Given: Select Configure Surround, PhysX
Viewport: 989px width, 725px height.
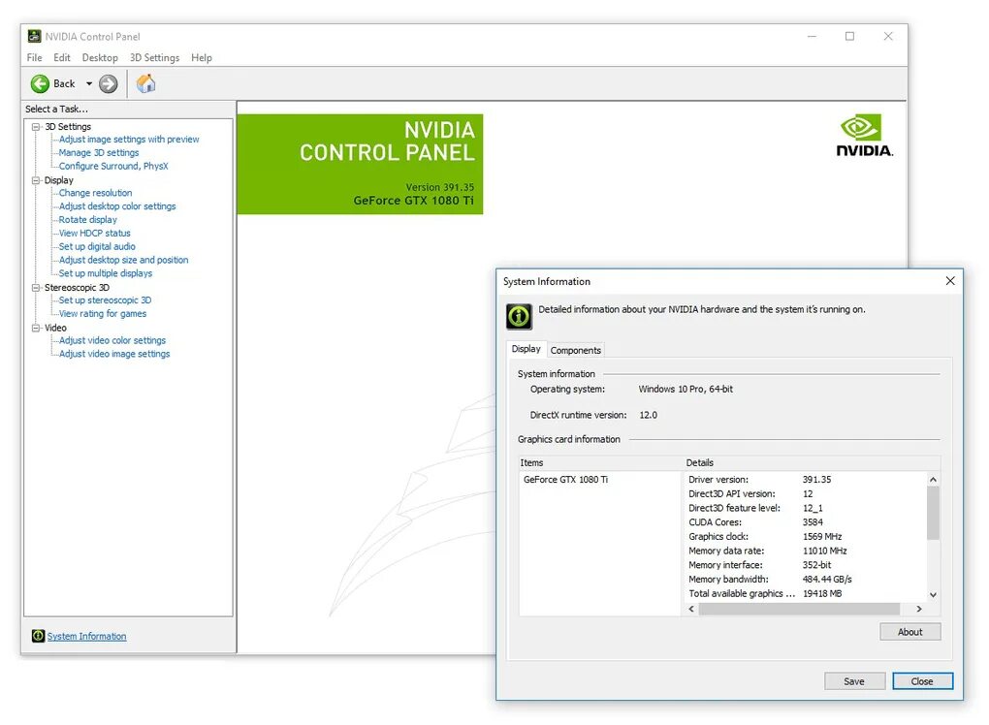Looking at the screenshot, I should (113, 166).
